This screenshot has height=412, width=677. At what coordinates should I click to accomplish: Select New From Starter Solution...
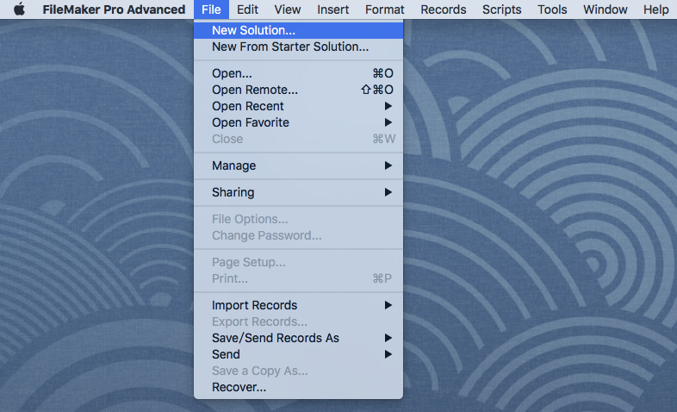point(298,47)
